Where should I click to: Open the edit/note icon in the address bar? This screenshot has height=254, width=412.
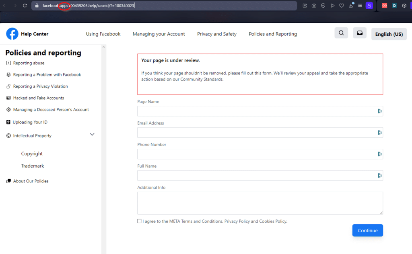pos(305,6)
